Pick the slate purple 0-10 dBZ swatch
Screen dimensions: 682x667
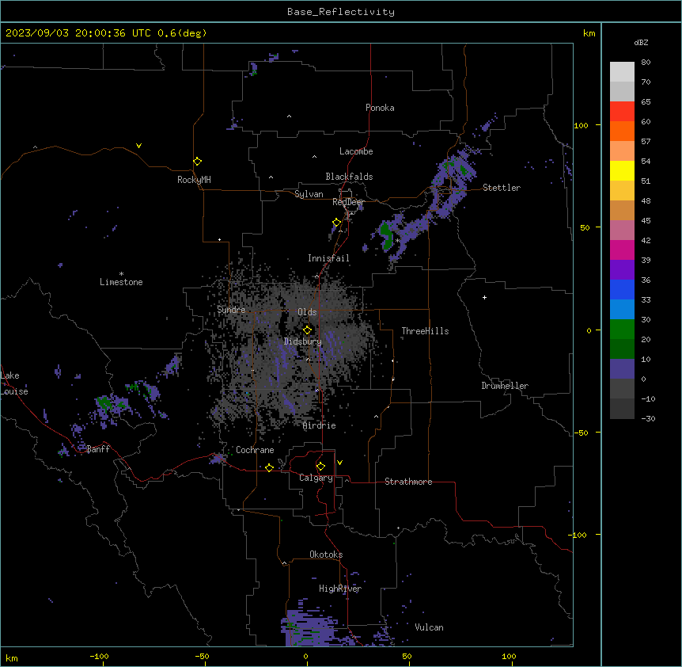coord(622,369)
